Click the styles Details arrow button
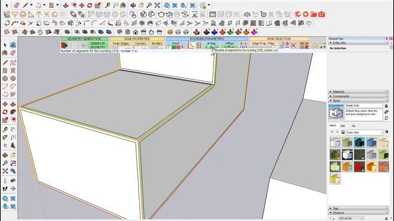394x221 pixels. point(387,132)
